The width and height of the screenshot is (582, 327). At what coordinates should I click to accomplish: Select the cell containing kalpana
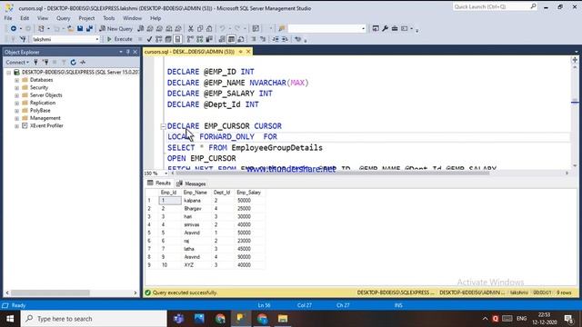(x=196, y=201)
